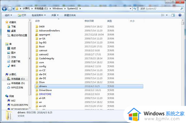Select 收藏夹 star icon in the navigation pane
Image resolution: width=186 pixels, height=123 pixels.
(x=7, y=22)
